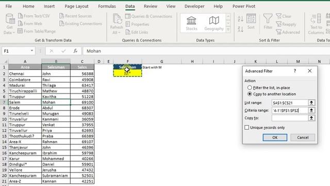
Task: Sort Z to A descending
Action: coord(240,29)
